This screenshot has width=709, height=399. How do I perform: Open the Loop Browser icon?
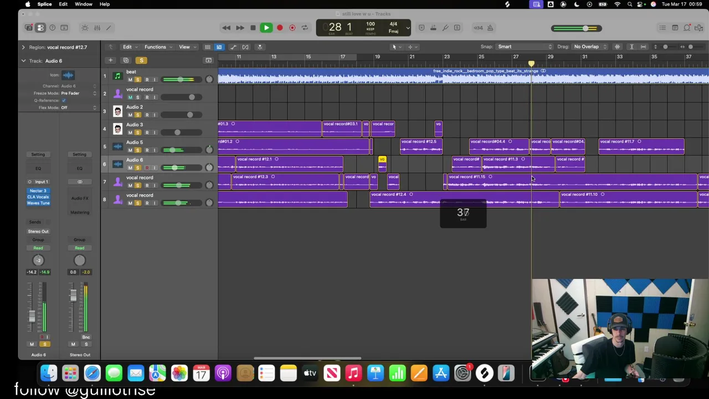click(x=687, y=28)
